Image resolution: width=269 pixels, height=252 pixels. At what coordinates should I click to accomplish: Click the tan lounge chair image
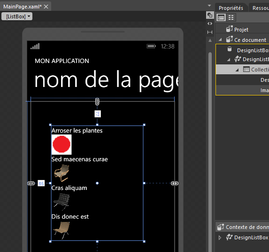(61, 230)
